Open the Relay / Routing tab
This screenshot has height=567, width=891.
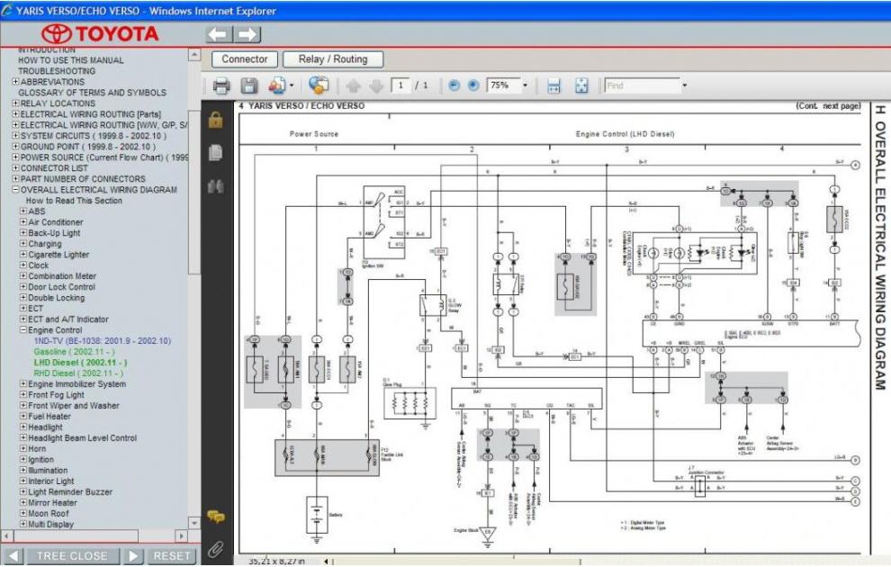[x=333, y=59]
